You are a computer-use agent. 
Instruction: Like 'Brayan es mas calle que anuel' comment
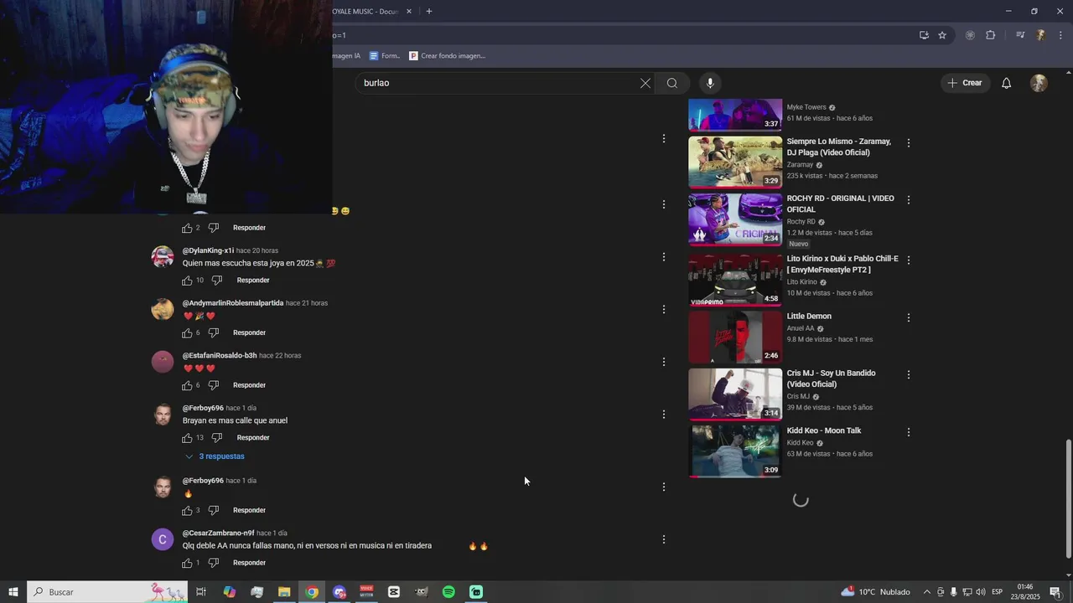tap(187, 437)
